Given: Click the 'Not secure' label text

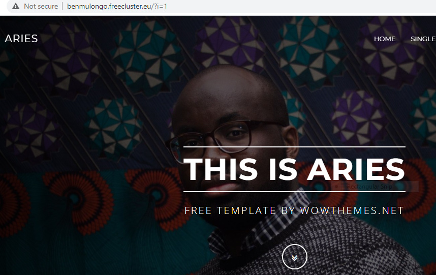Looking at the screenshot, I should point(41,6).
